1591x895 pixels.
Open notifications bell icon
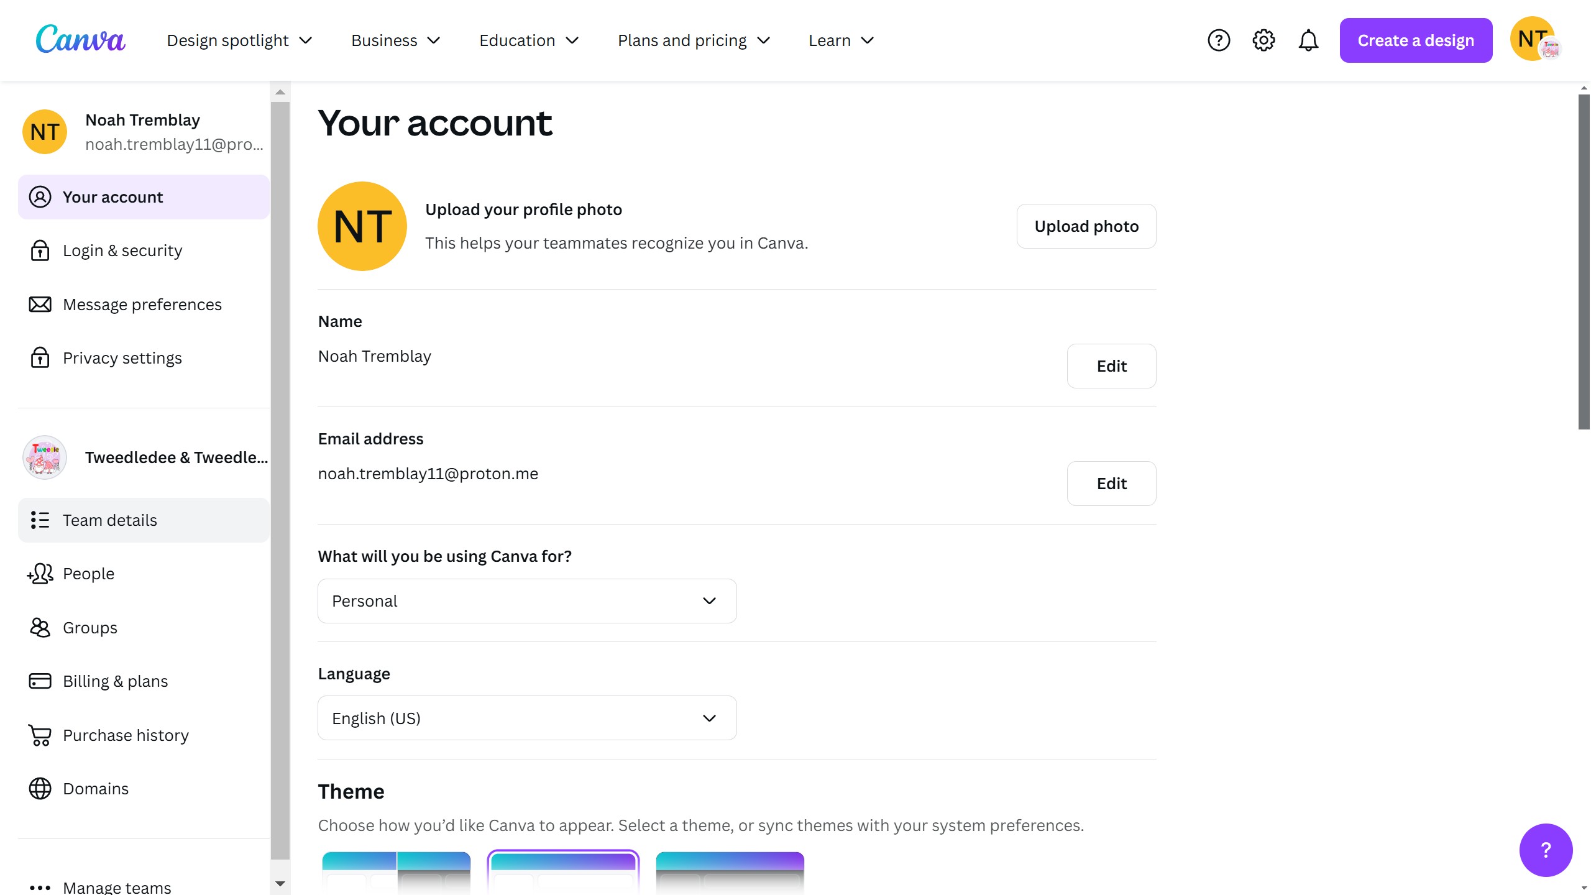pos(1308,40)
